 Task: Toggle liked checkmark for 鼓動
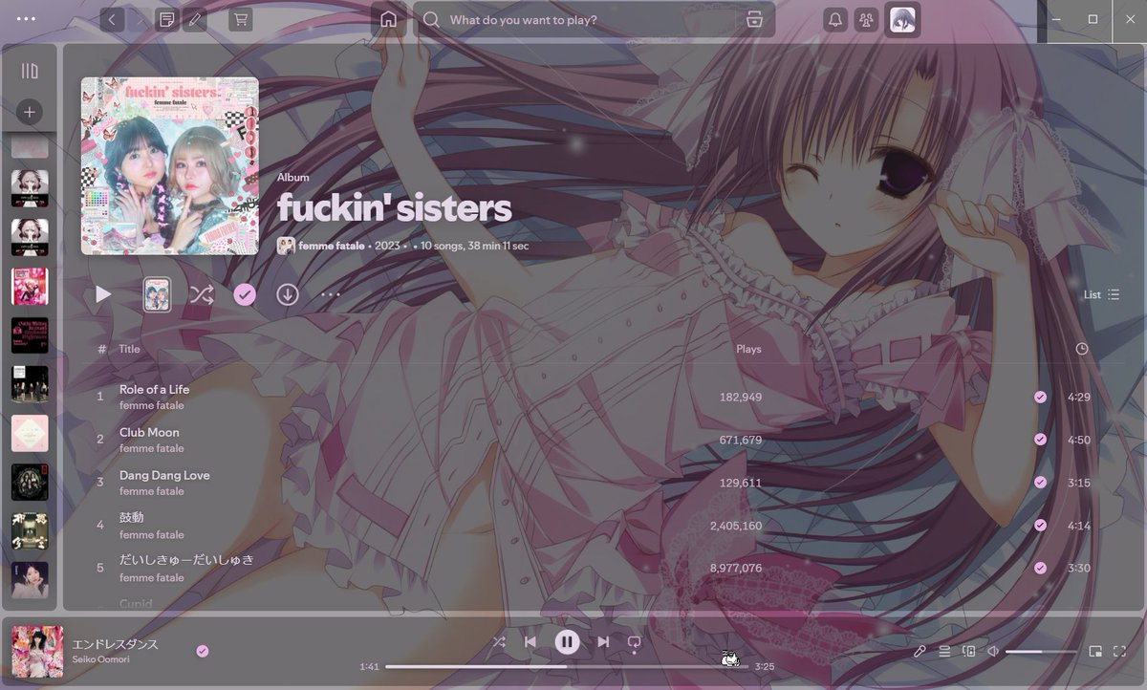(x=1040, y=525)
